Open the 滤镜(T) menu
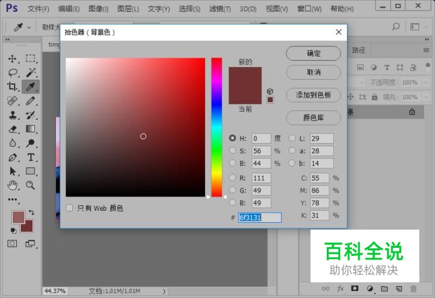 tap(220, 9)
